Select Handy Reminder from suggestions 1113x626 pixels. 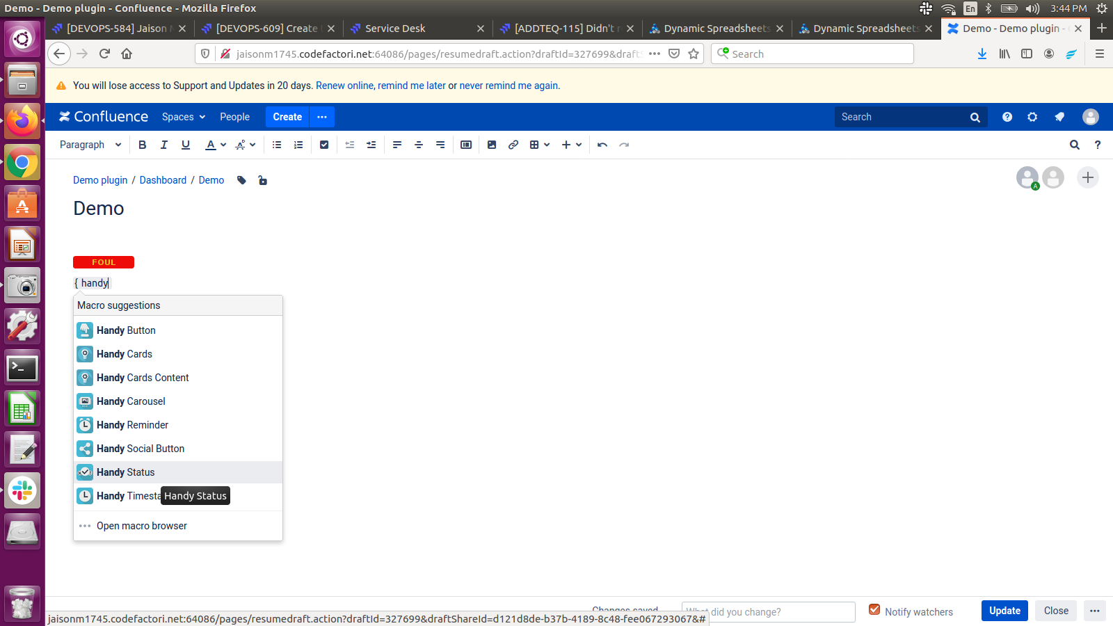[178, 425]
